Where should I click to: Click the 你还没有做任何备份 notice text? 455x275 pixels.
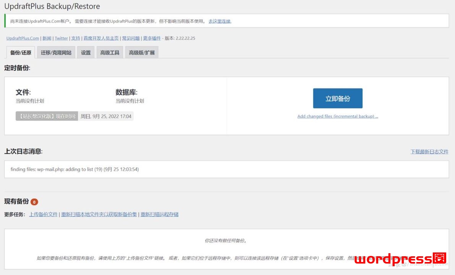225,241
